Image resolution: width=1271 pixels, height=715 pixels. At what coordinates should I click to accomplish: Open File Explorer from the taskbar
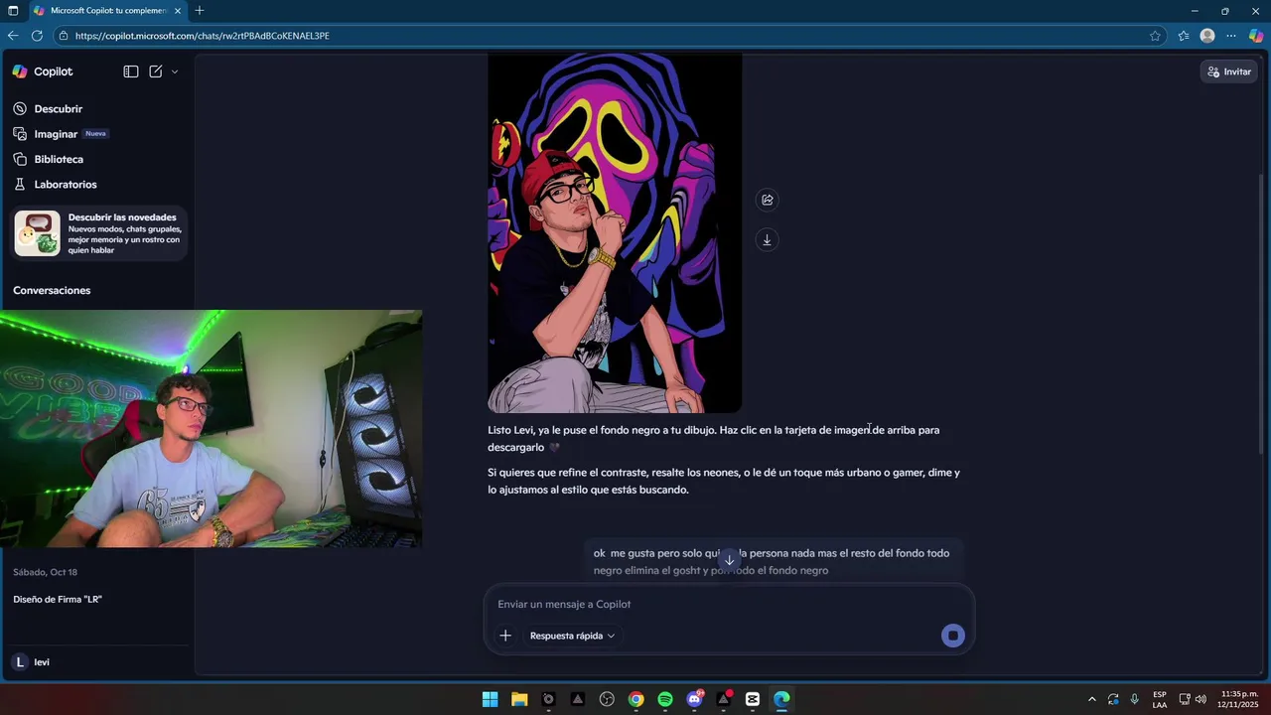pos(519,699)
